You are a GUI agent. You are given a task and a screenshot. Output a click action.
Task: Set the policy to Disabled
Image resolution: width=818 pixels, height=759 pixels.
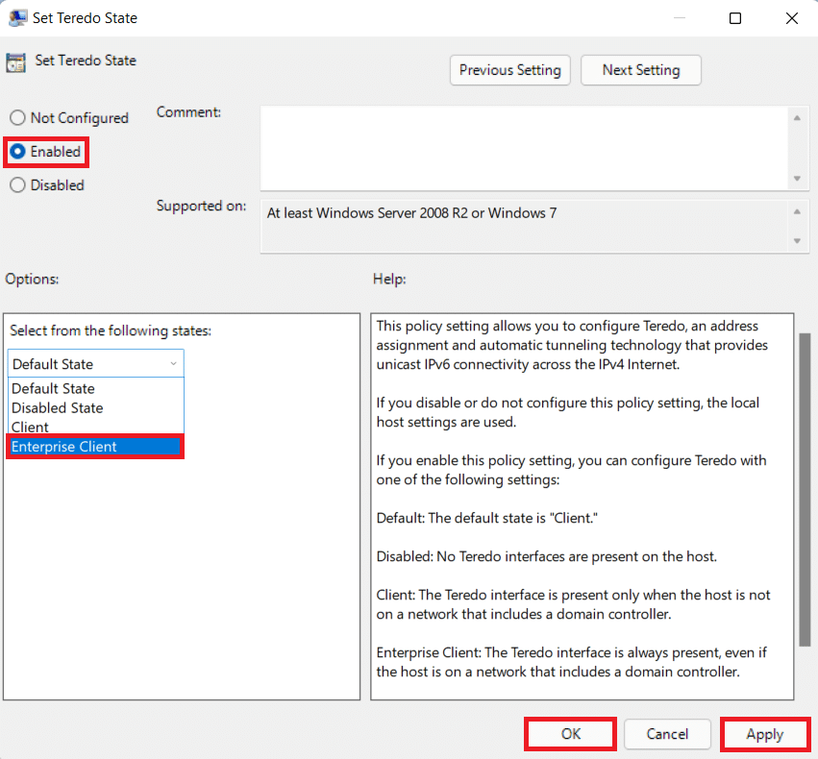(x=17, y=185)
